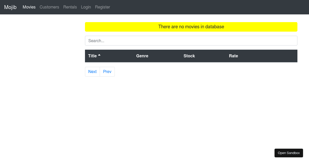Image resolution: width=309 pixels, height=162 pixels.
Task: Sort movies by the Rate column
Action: 233,56
